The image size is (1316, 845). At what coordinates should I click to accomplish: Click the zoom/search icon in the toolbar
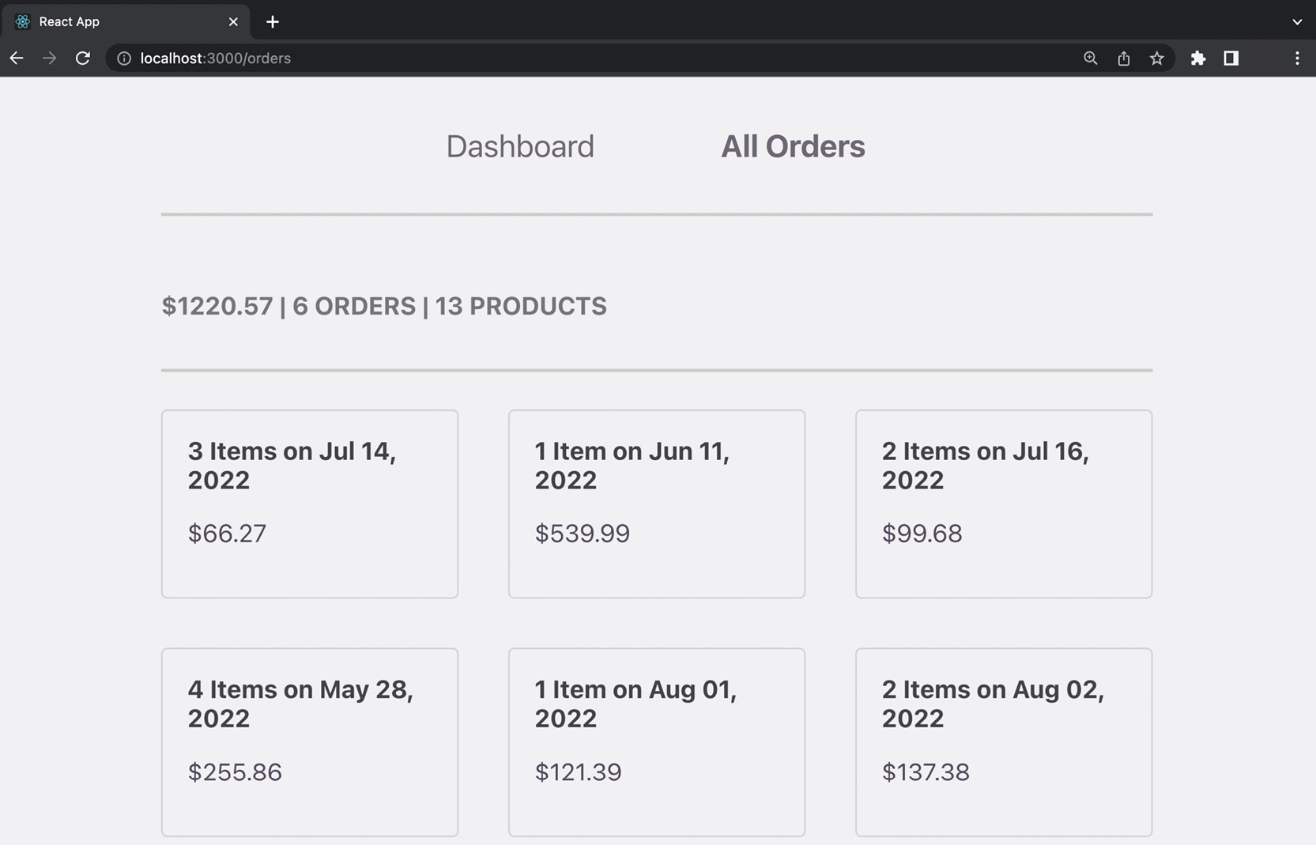click(x=1090, y=58)
